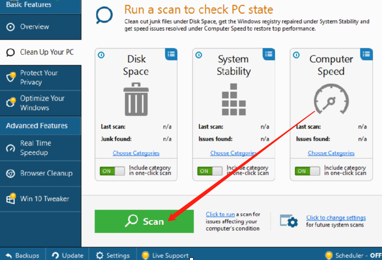Click the Browser Cleanup icon

10,173
